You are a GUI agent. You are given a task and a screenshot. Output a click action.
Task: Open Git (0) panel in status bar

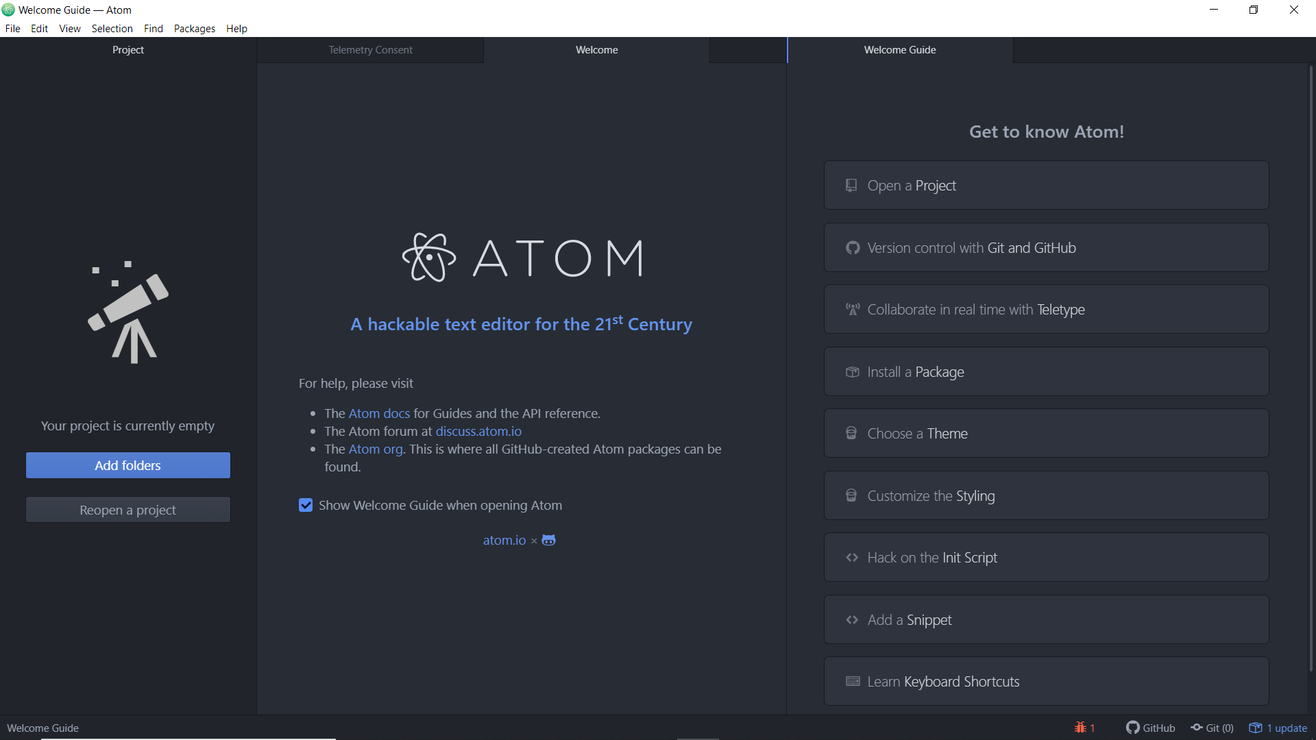coord(1212,728)
